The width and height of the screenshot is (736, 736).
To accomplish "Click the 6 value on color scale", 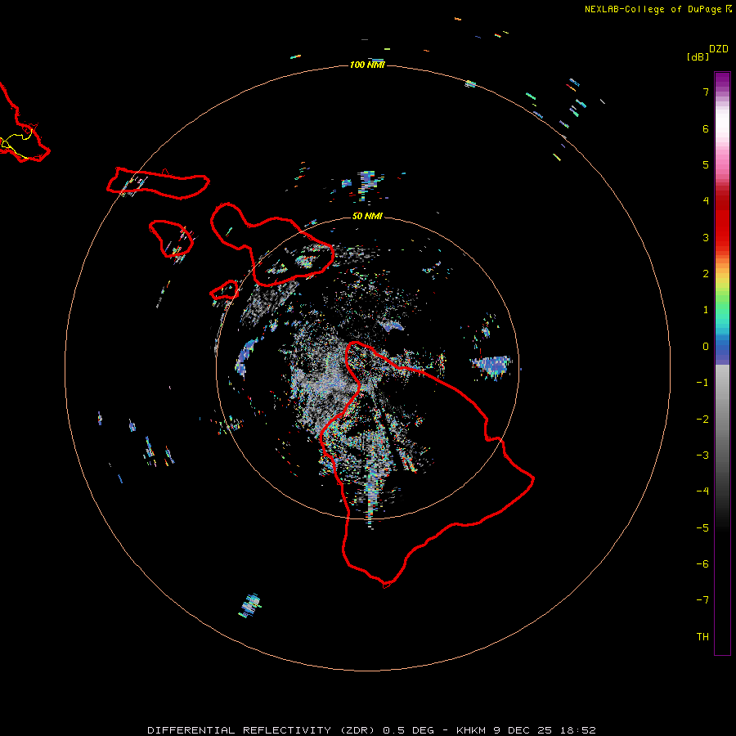I will tap(706, 128).
